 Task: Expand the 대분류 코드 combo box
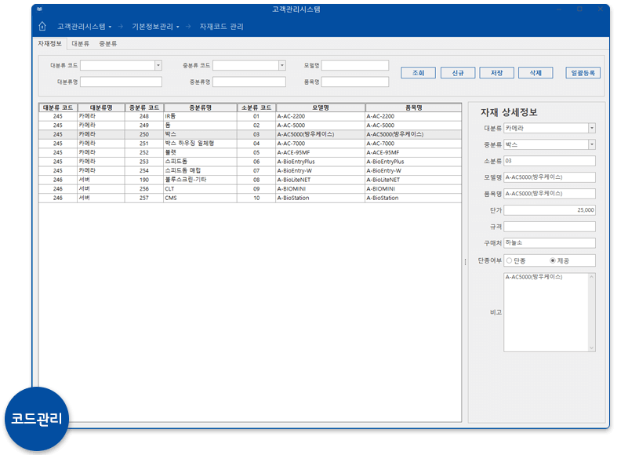pyautogui.click(x=158, y=65)
